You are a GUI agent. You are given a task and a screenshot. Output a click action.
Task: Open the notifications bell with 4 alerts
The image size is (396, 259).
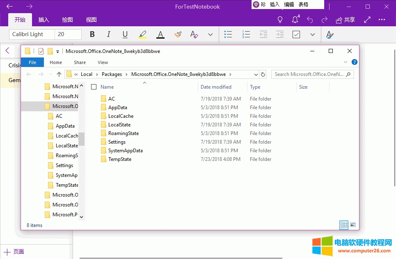point(295,19)
